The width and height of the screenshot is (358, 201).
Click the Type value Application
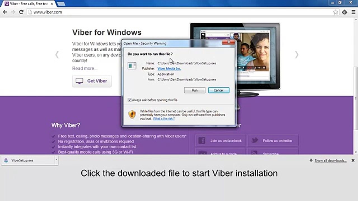[x=166, y=74]
